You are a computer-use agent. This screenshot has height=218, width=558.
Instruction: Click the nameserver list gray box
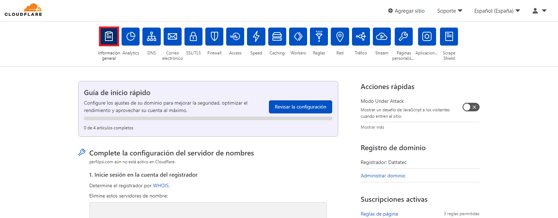pos(208,210)
